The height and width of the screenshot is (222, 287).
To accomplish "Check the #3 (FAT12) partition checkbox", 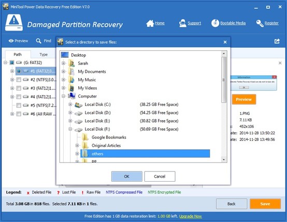I will (19, 88).
